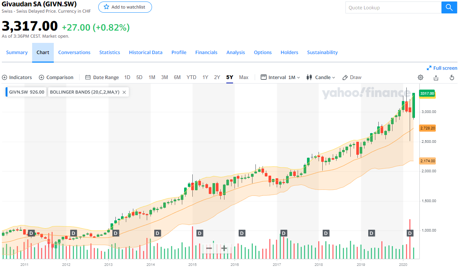Image resolution: width=459 pixels, height=270 pixels.
Task: Click the 2015 dividend D marker
Action: 199,233
